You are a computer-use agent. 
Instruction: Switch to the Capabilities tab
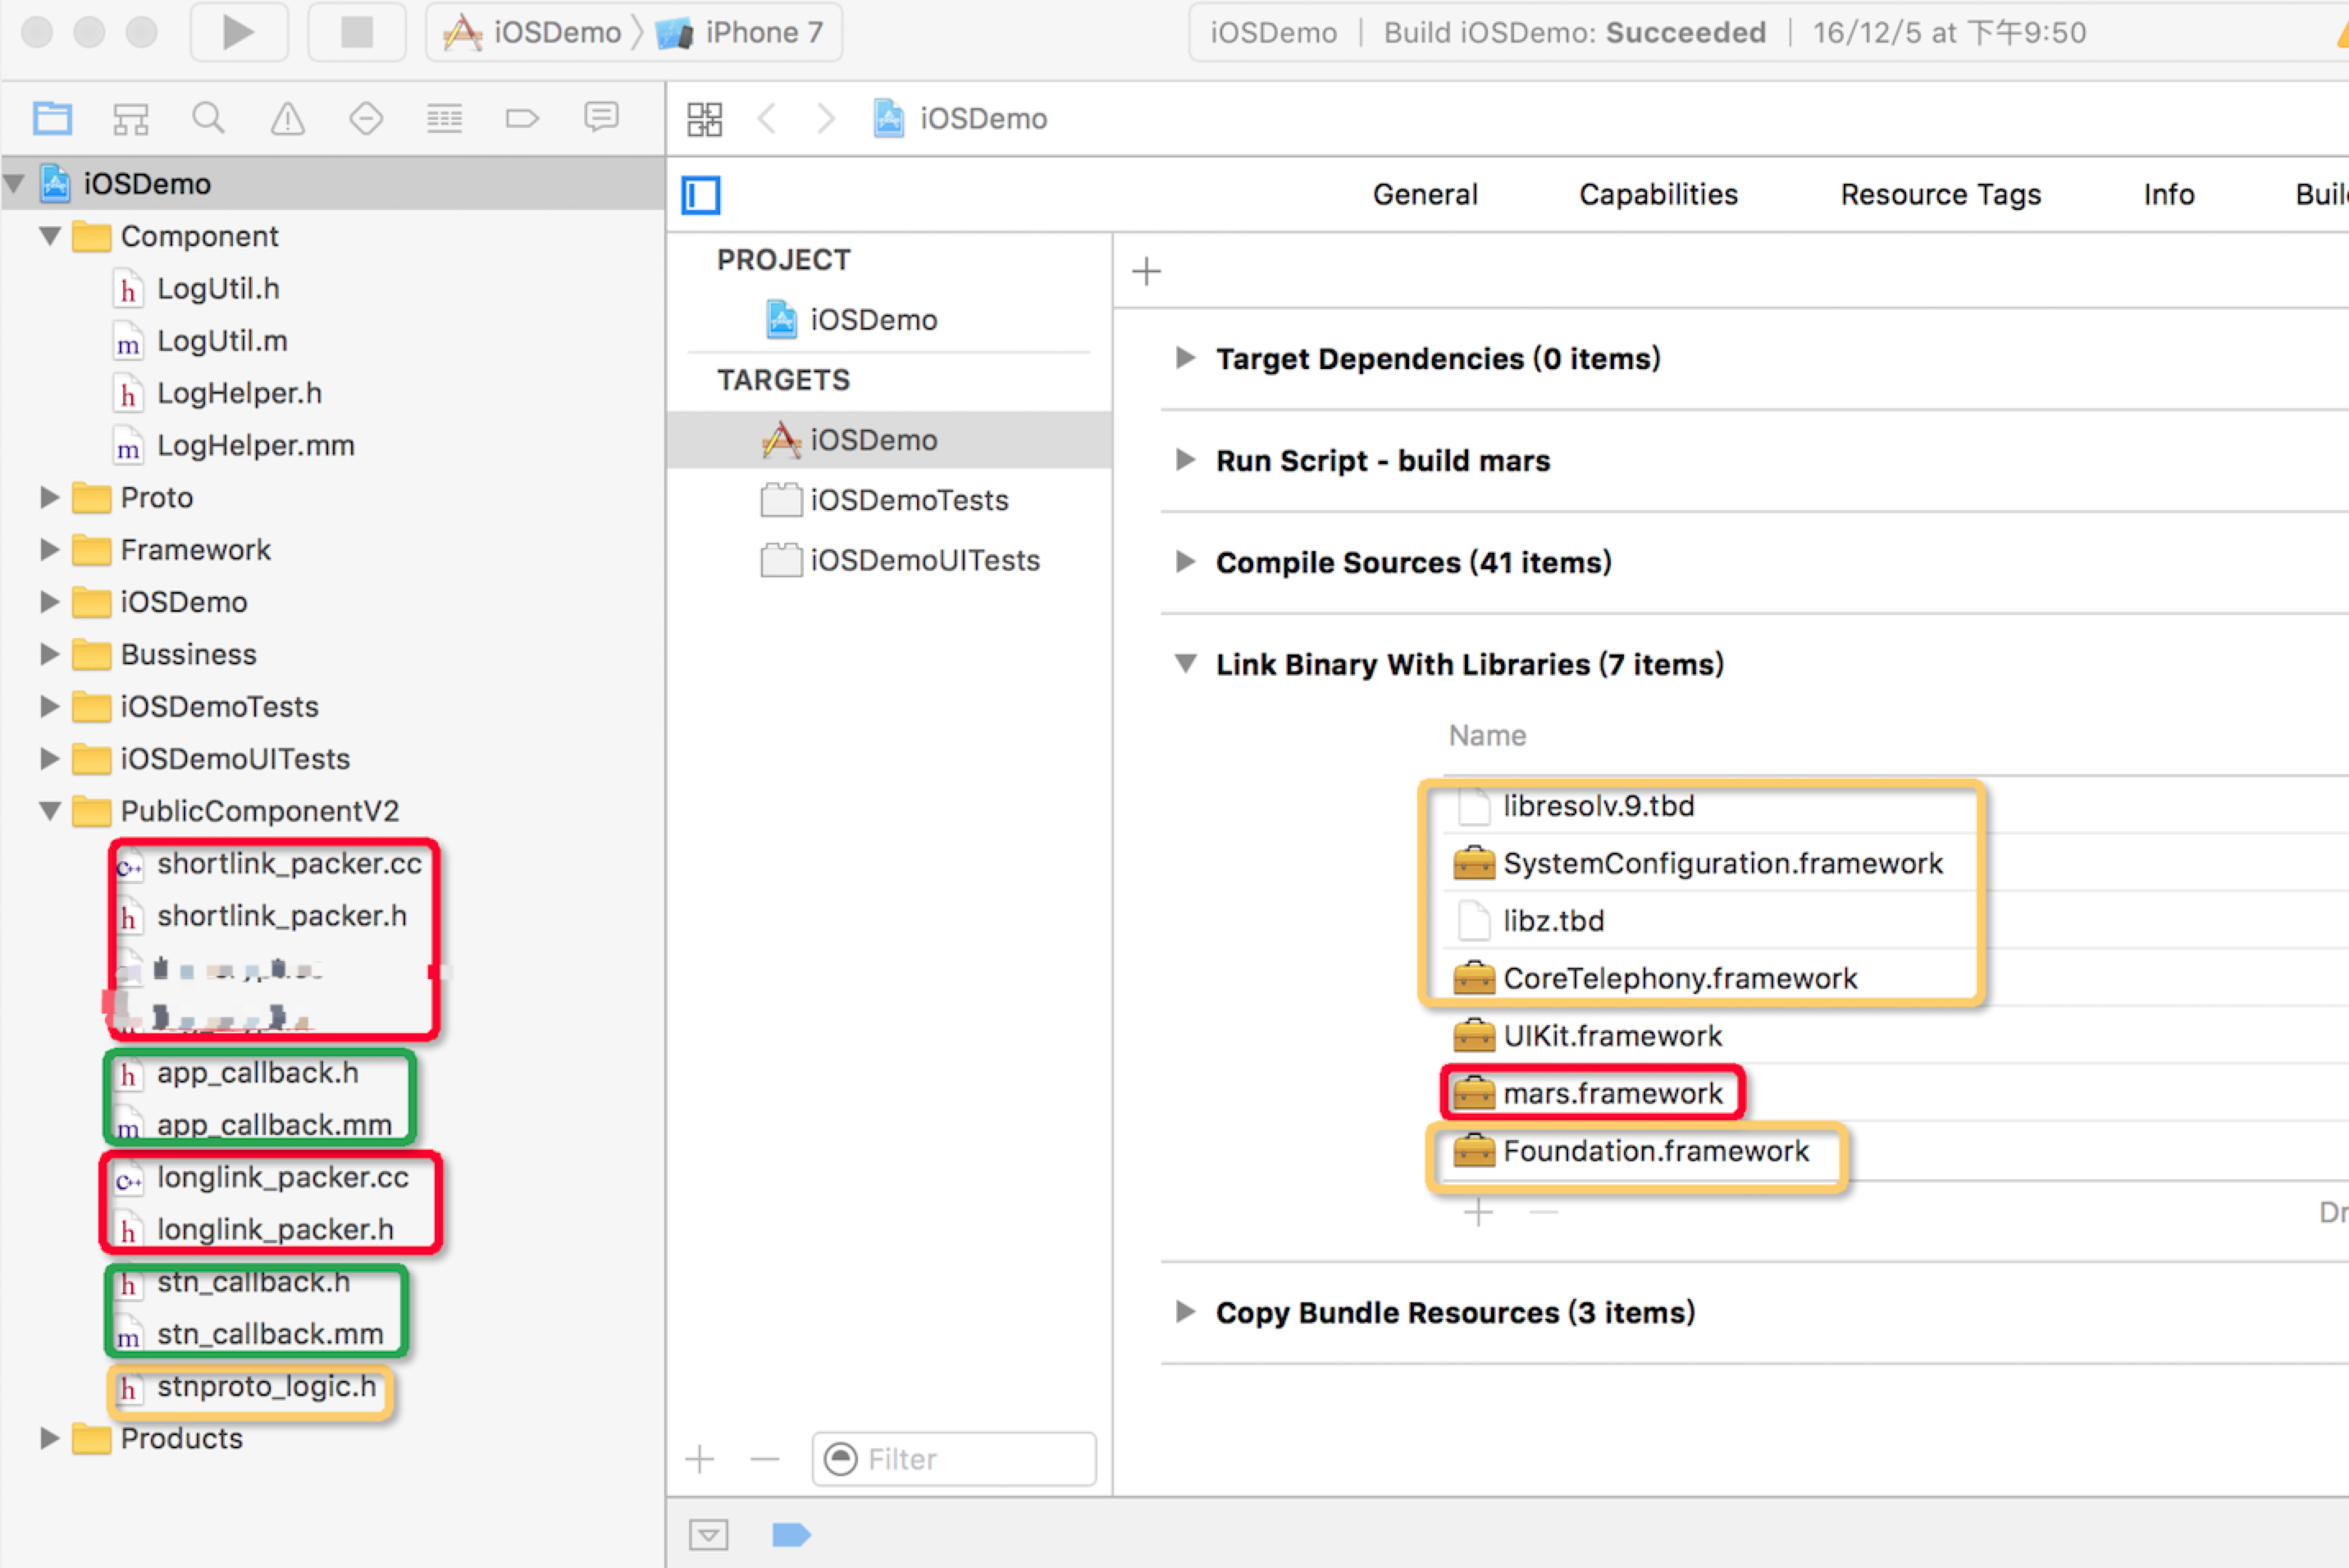[1658, 194]
